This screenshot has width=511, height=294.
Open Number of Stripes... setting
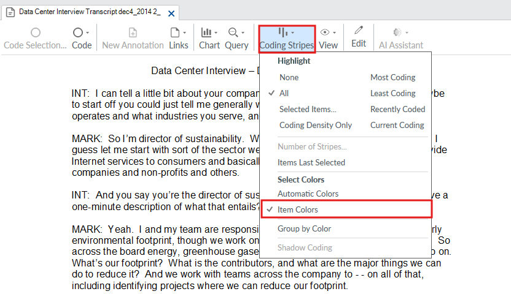tap(312, 146)
